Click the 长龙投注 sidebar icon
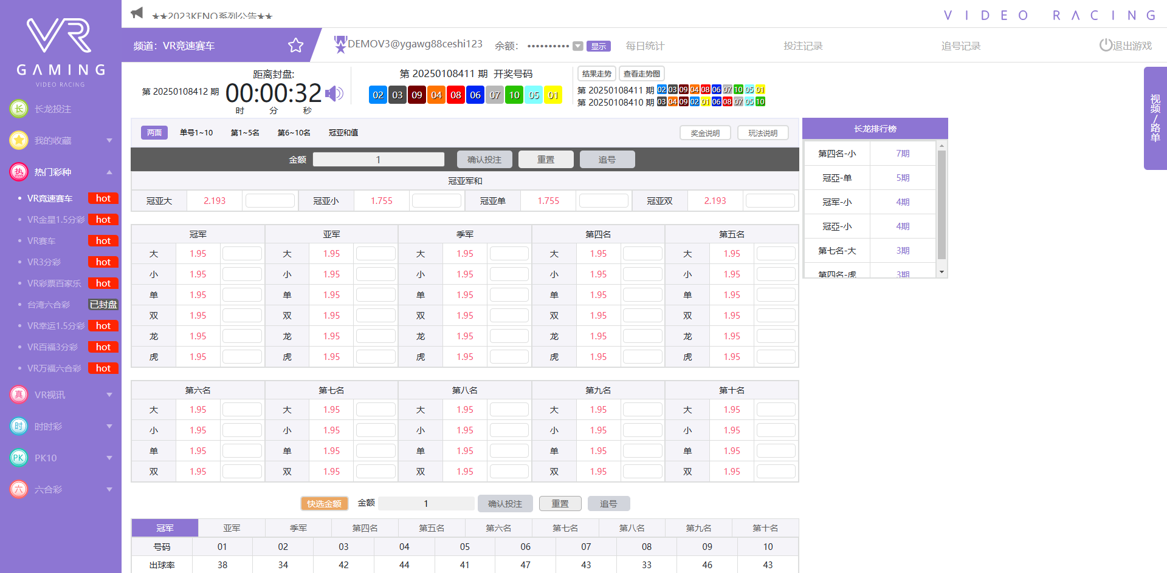The width and height of the screenshot is (1167, 573). tap(19, 109)
